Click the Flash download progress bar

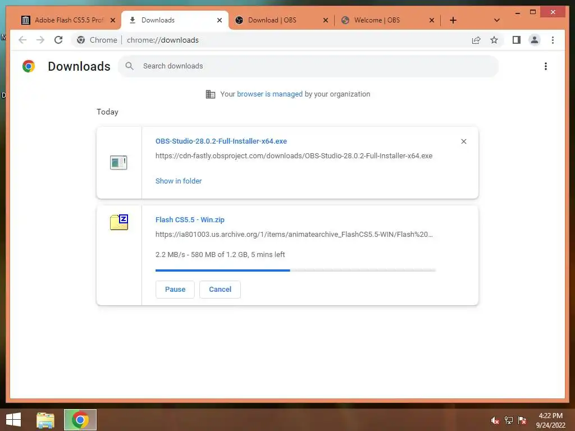295,270
